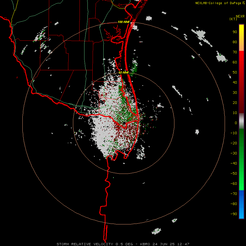Image resolution: width=246 pixels, height=246 pixels.
Task: Click the 80 value on the velocity scale
Action: [x=235, y=42]
